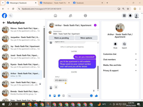Close the Messenger browser tab

click(x=36, y=3)
